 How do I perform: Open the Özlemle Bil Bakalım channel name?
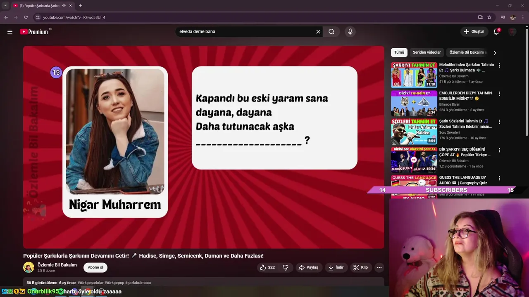[x=57, y=265]
